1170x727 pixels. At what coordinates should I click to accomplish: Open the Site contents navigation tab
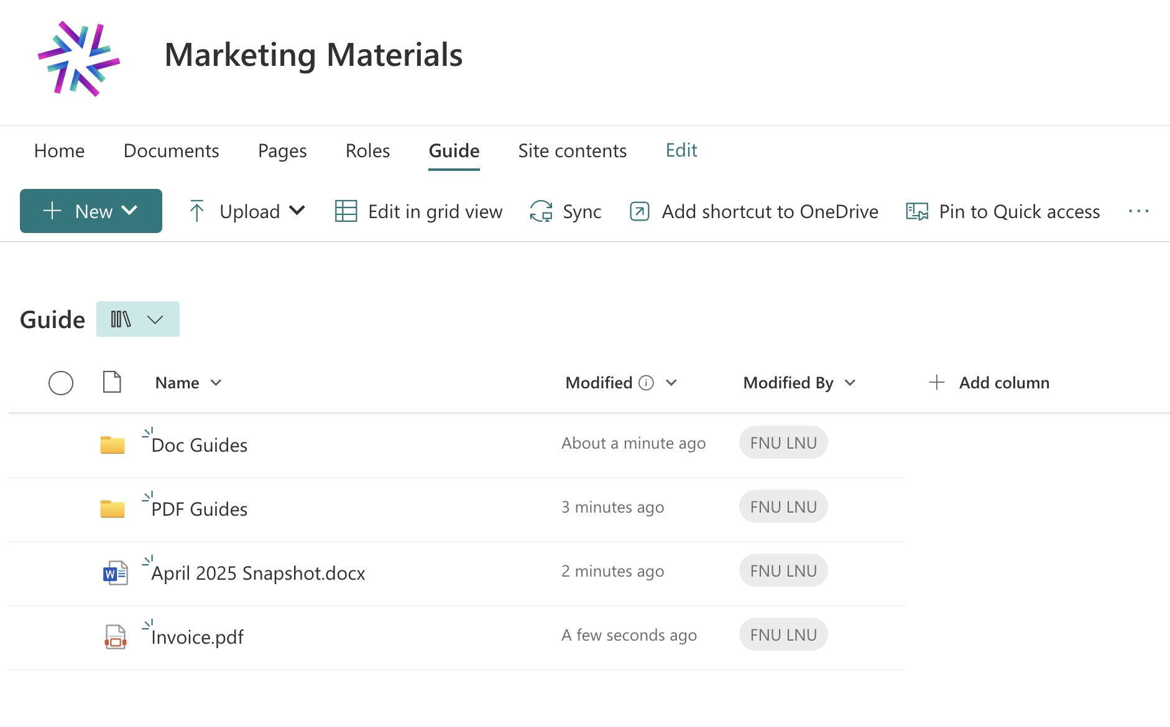click(x=572, y=150)
